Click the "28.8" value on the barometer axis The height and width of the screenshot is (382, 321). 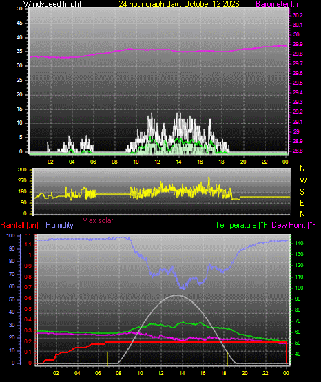(x=298, y=151)
